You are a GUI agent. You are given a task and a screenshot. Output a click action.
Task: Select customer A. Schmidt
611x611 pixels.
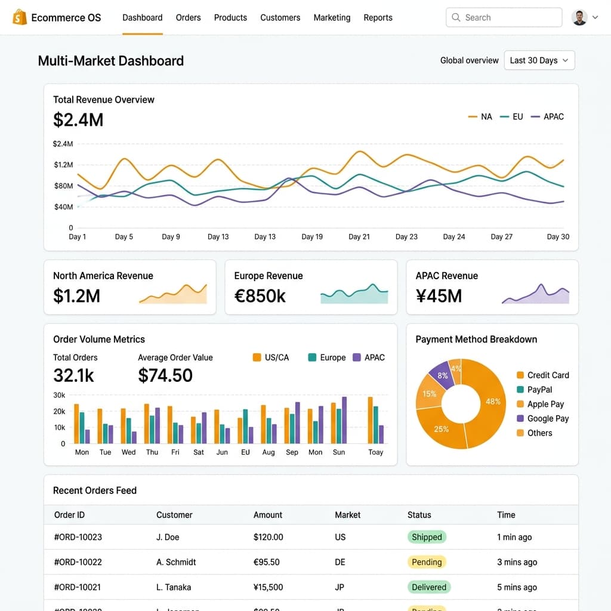[176, 562]
